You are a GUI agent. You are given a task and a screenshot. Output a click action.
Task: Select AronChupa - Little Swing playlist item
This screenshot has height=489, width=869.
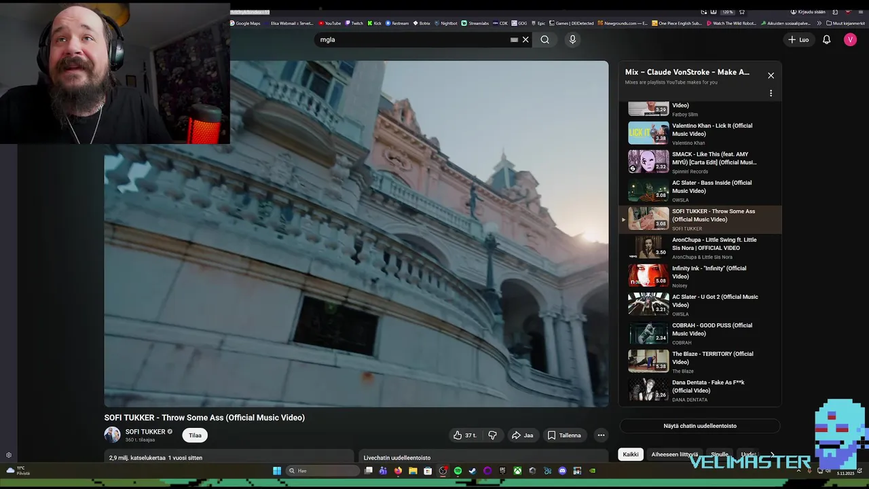click(700, 248)
